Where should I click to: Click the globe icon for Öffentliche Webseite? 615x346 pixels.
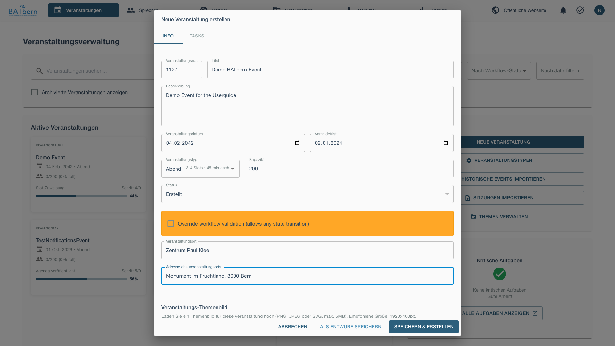coord(495,10)
